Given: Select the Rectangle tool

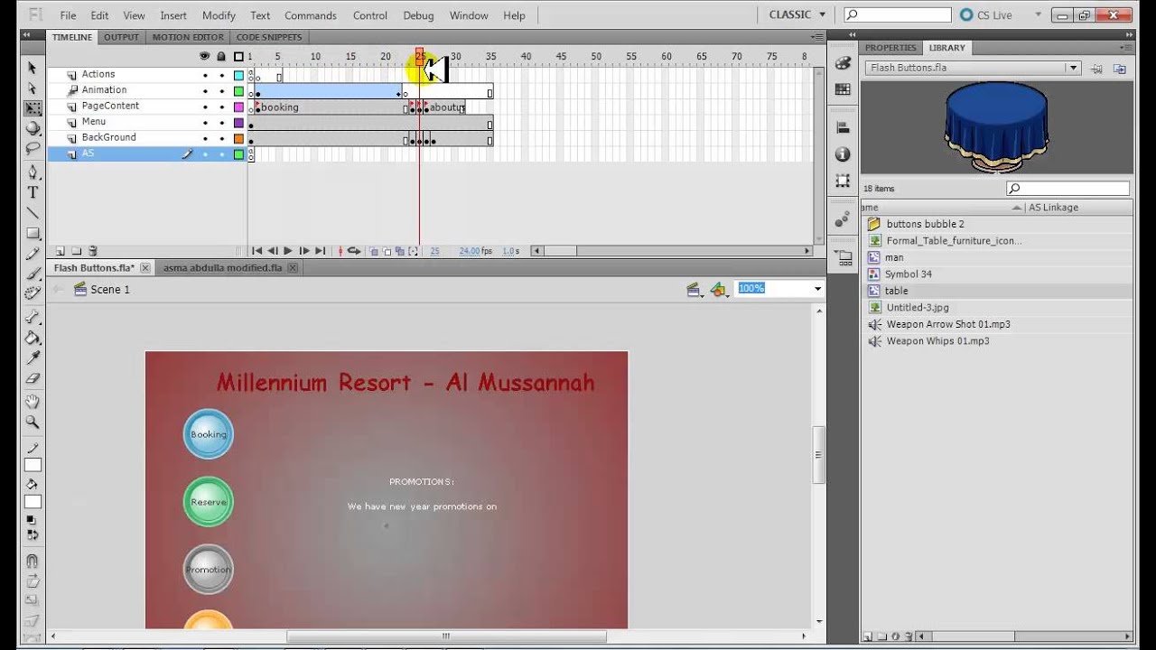Looking at the screenshot, I should (x=33, y=234).
